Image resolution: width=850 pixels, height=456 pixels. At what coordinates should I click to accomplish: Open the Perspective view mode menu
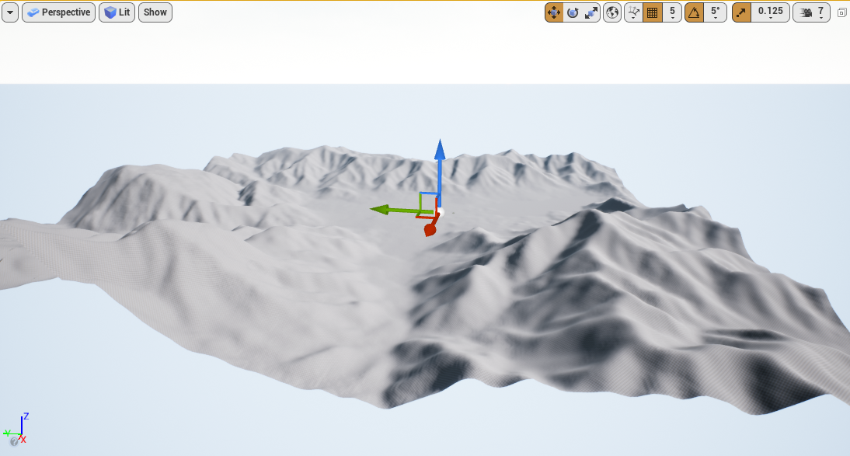[x=58, y=12]
